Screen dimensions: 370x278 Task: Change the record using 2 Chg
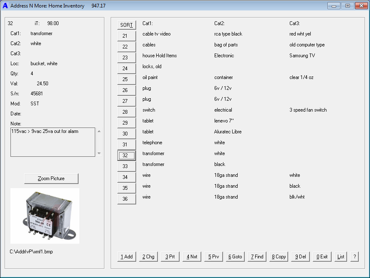click(148, 256)
